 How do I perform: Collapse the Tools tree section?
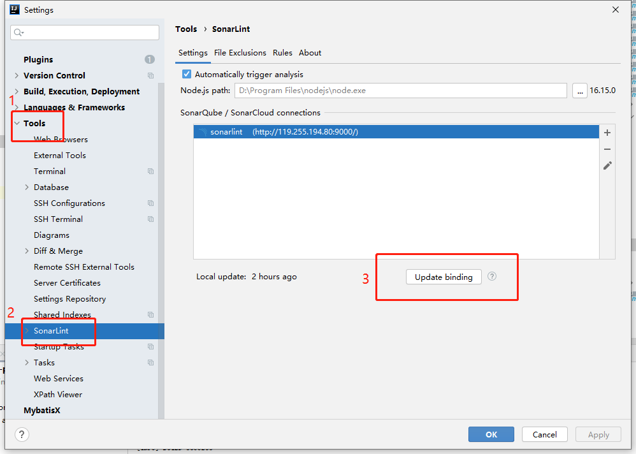pos(17,124)
